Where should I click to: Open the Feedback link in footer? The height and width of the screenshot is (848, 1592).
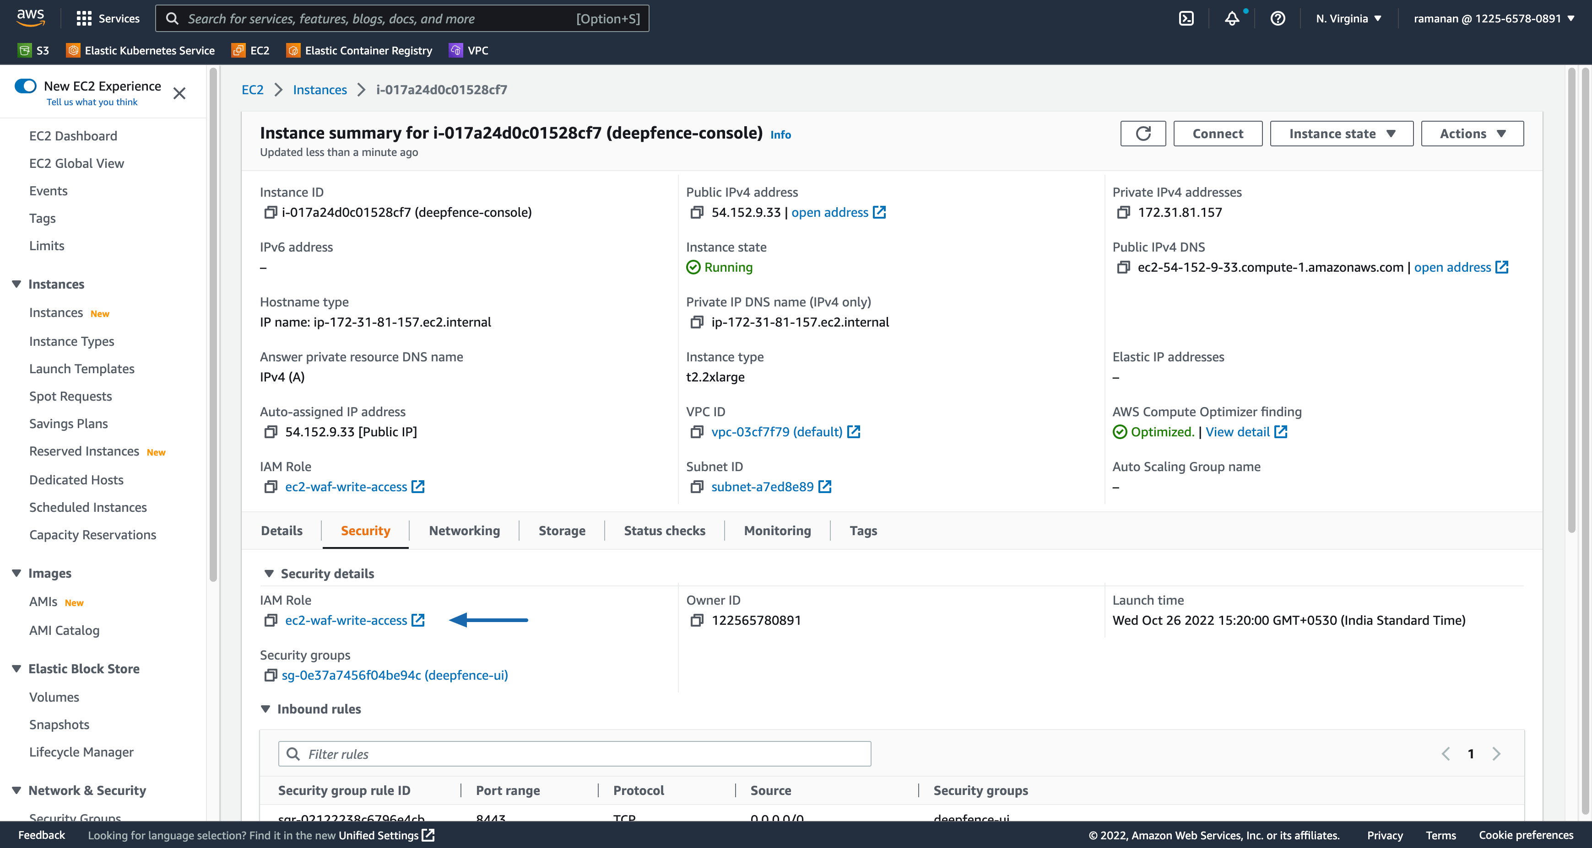pos(41,835)
